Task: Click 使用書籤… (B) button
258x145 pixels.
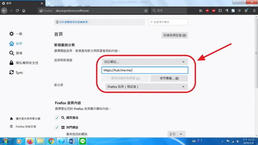Action: pos(169,78)
